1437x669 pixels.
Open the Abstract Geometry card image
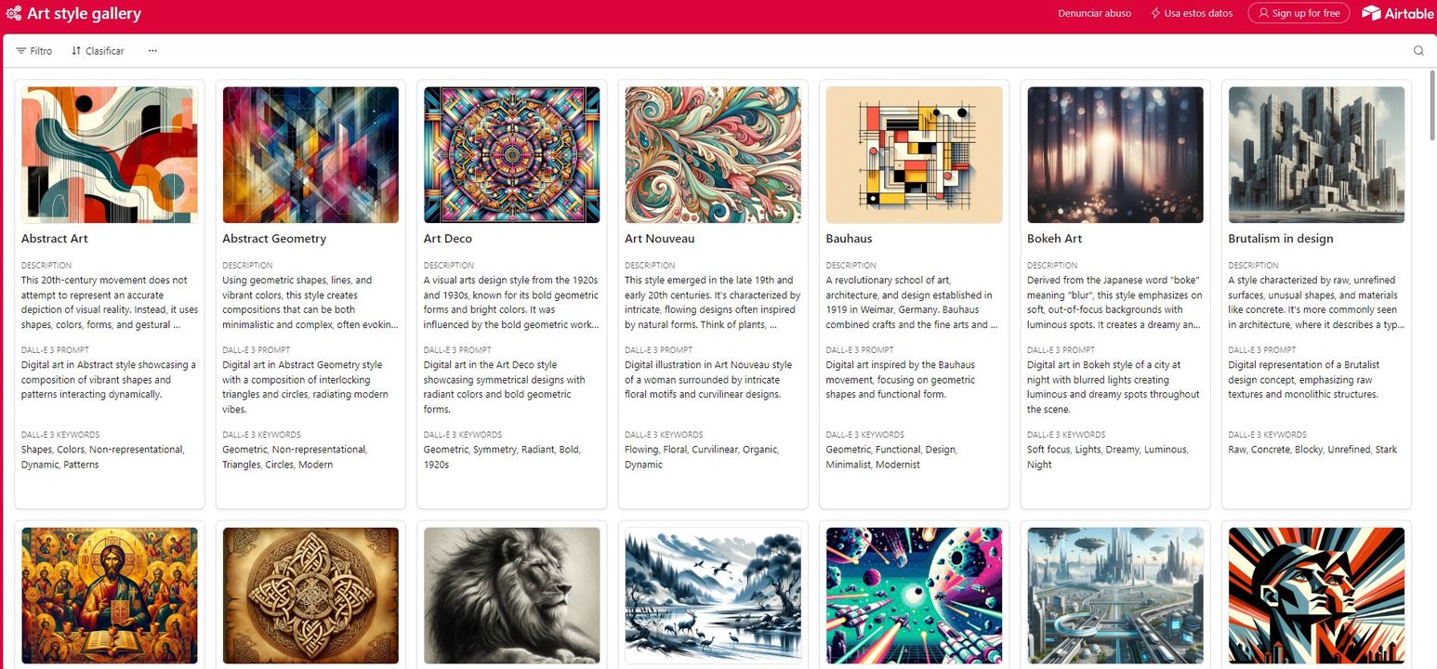pyautogui.click(x=310, y=155)
